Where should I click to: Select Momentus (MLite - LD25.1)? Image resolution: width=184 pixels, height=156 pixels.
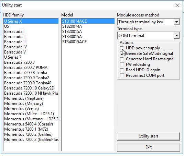31,114
